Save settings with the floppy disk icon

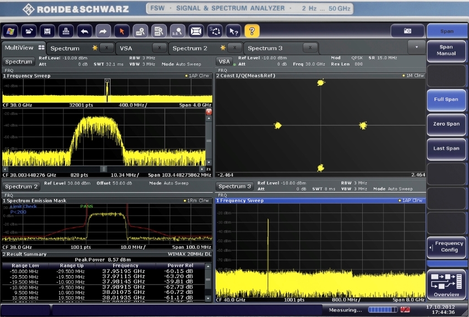tap(48, 31)
